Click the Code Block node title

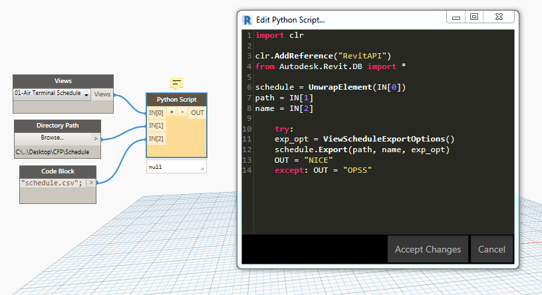(58, 171)
